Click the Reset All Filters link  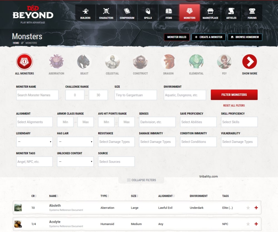(234, 106)
